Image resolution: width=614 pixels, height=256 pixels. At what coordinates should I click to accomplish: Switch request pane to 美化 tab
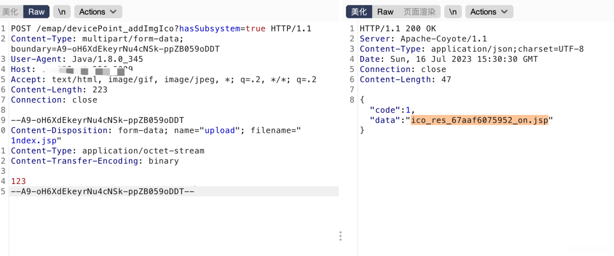pos(10,12)
